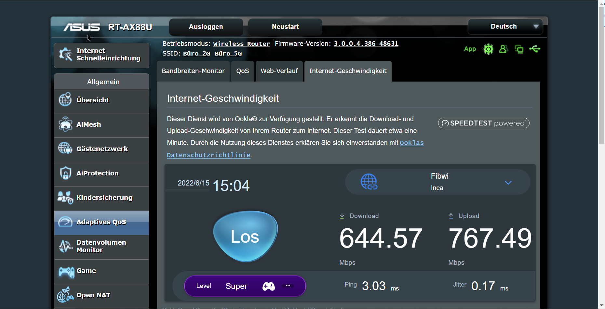Open Übersicht in the sidebar menu
The width and height of the screenshot is (605, 309).
(x=101, y=101)
